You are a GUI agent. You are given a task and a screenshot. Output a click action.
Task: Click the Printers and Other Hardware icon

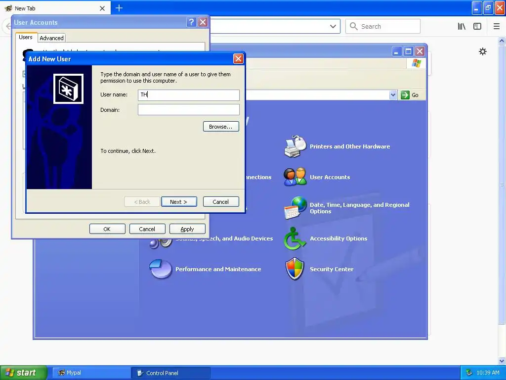pyautogui.click(x=295, y=146)
